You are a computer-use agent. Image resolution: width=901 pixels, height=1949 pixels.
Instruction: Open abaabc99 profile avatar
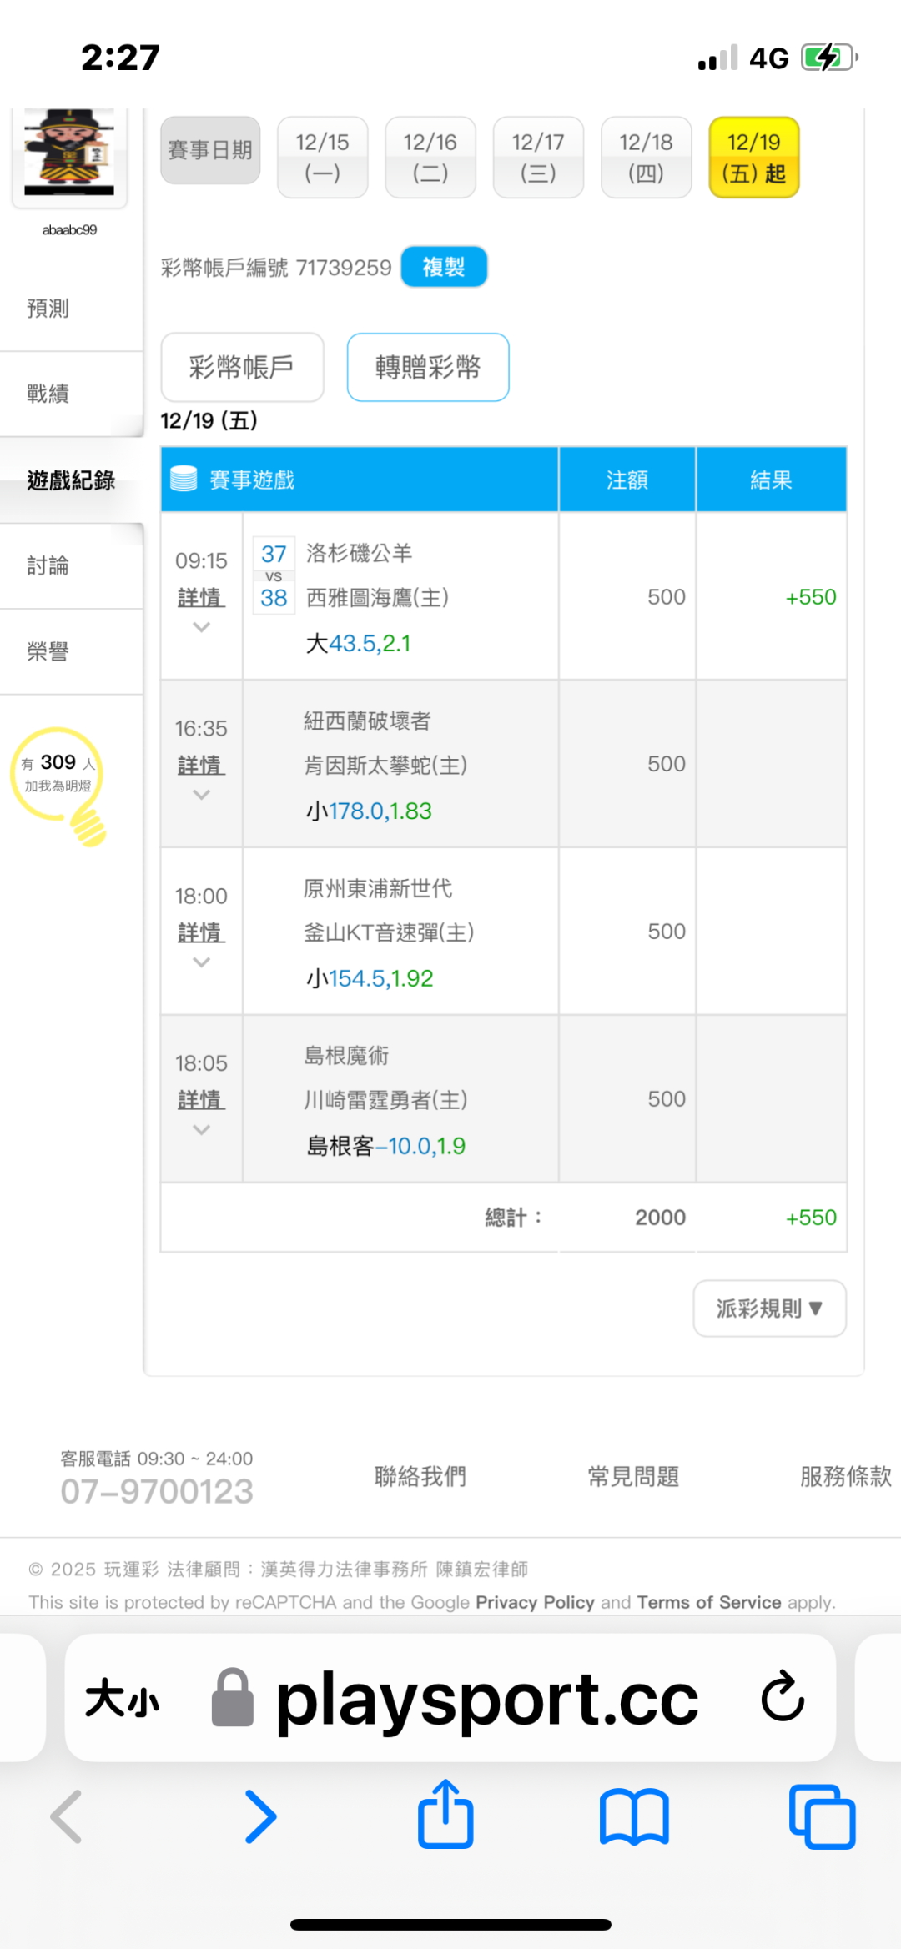tap(69, 153)
